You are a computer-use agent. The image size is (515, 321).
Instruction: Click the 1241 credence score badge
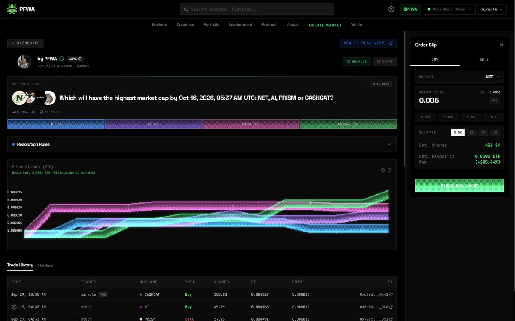pos(75,59)
